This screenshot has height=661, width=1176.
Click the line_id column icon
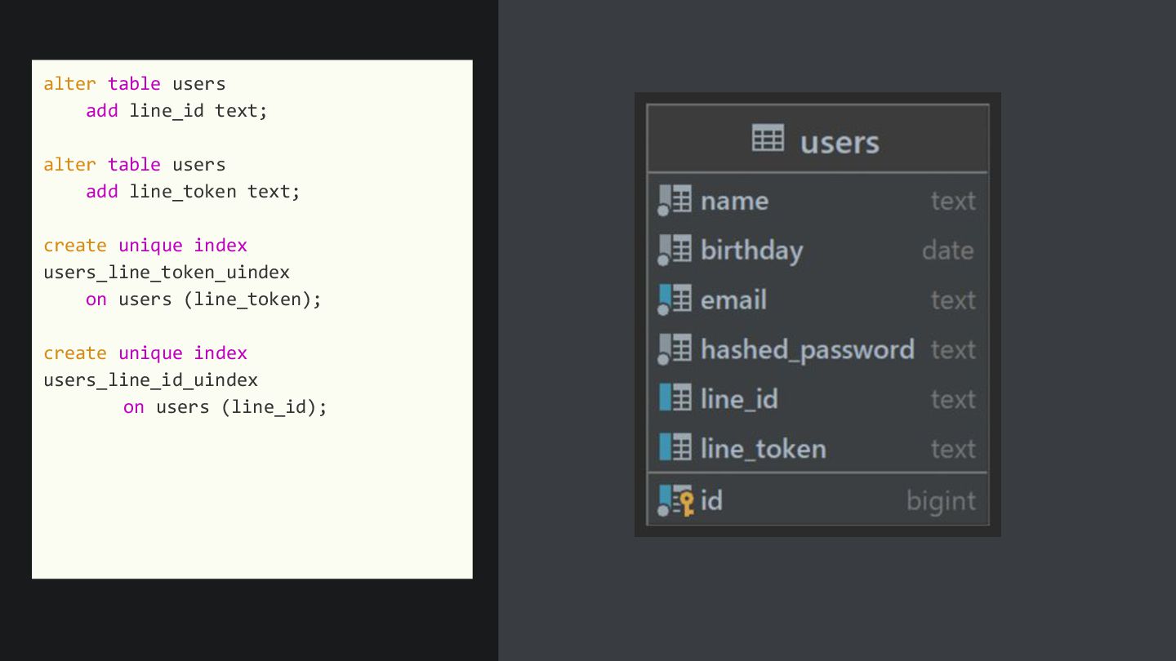675,398
